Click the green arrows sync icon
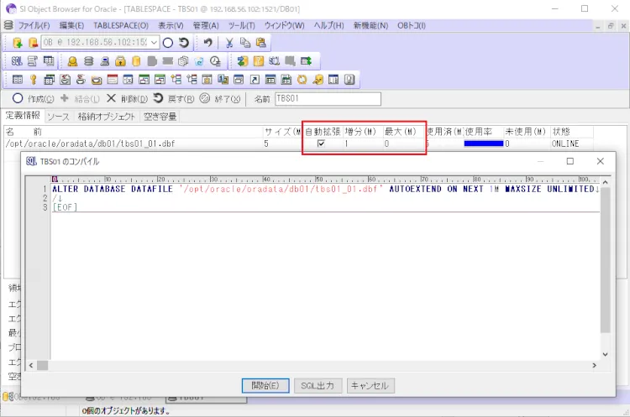The height and width of the screenshot is (417, 630). (x=242, y=61)
